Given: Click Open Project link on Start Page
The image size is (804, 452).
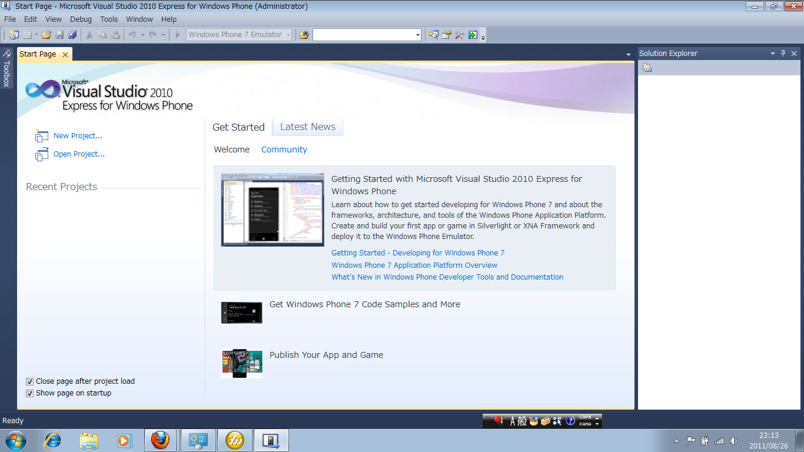Looking at the screenshot, I should tap(79, 154).
